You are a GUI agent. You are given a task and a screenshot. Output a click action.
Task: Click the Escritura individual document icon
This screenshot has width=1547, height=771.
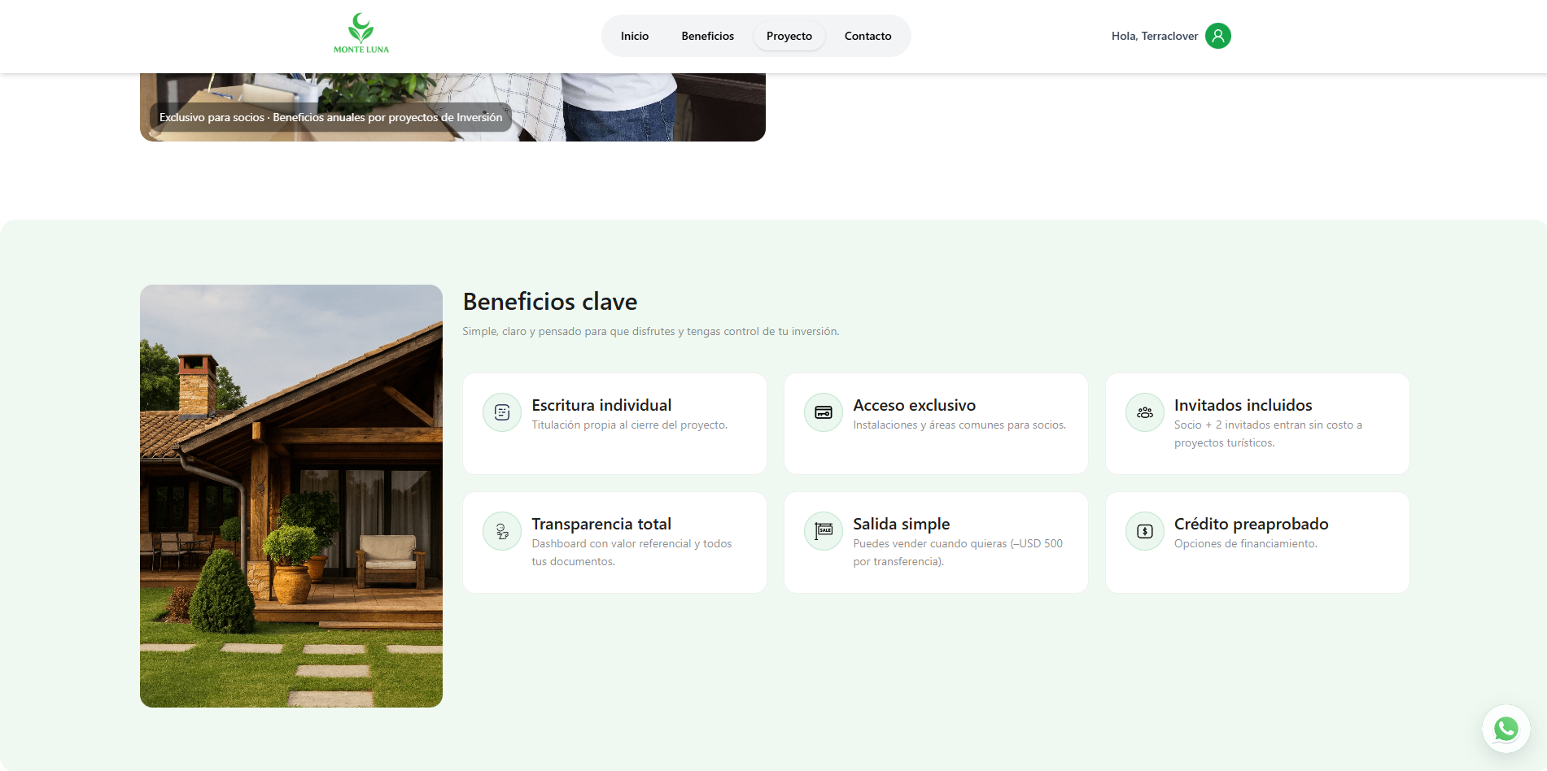[502, 412]
